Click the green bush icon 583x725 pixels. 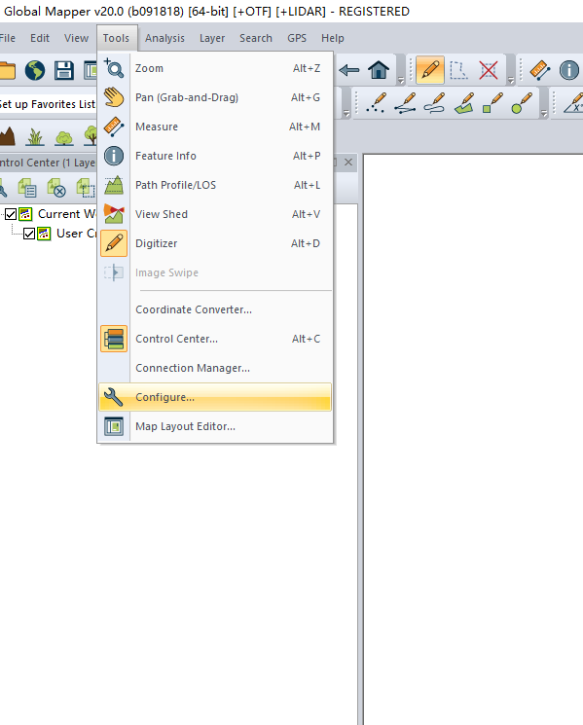pyautogui.click(x=64, y=137)
